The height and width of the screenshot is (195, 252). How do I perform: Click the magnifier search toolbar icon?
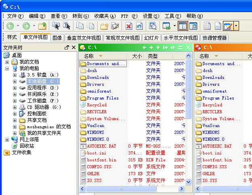152,26
